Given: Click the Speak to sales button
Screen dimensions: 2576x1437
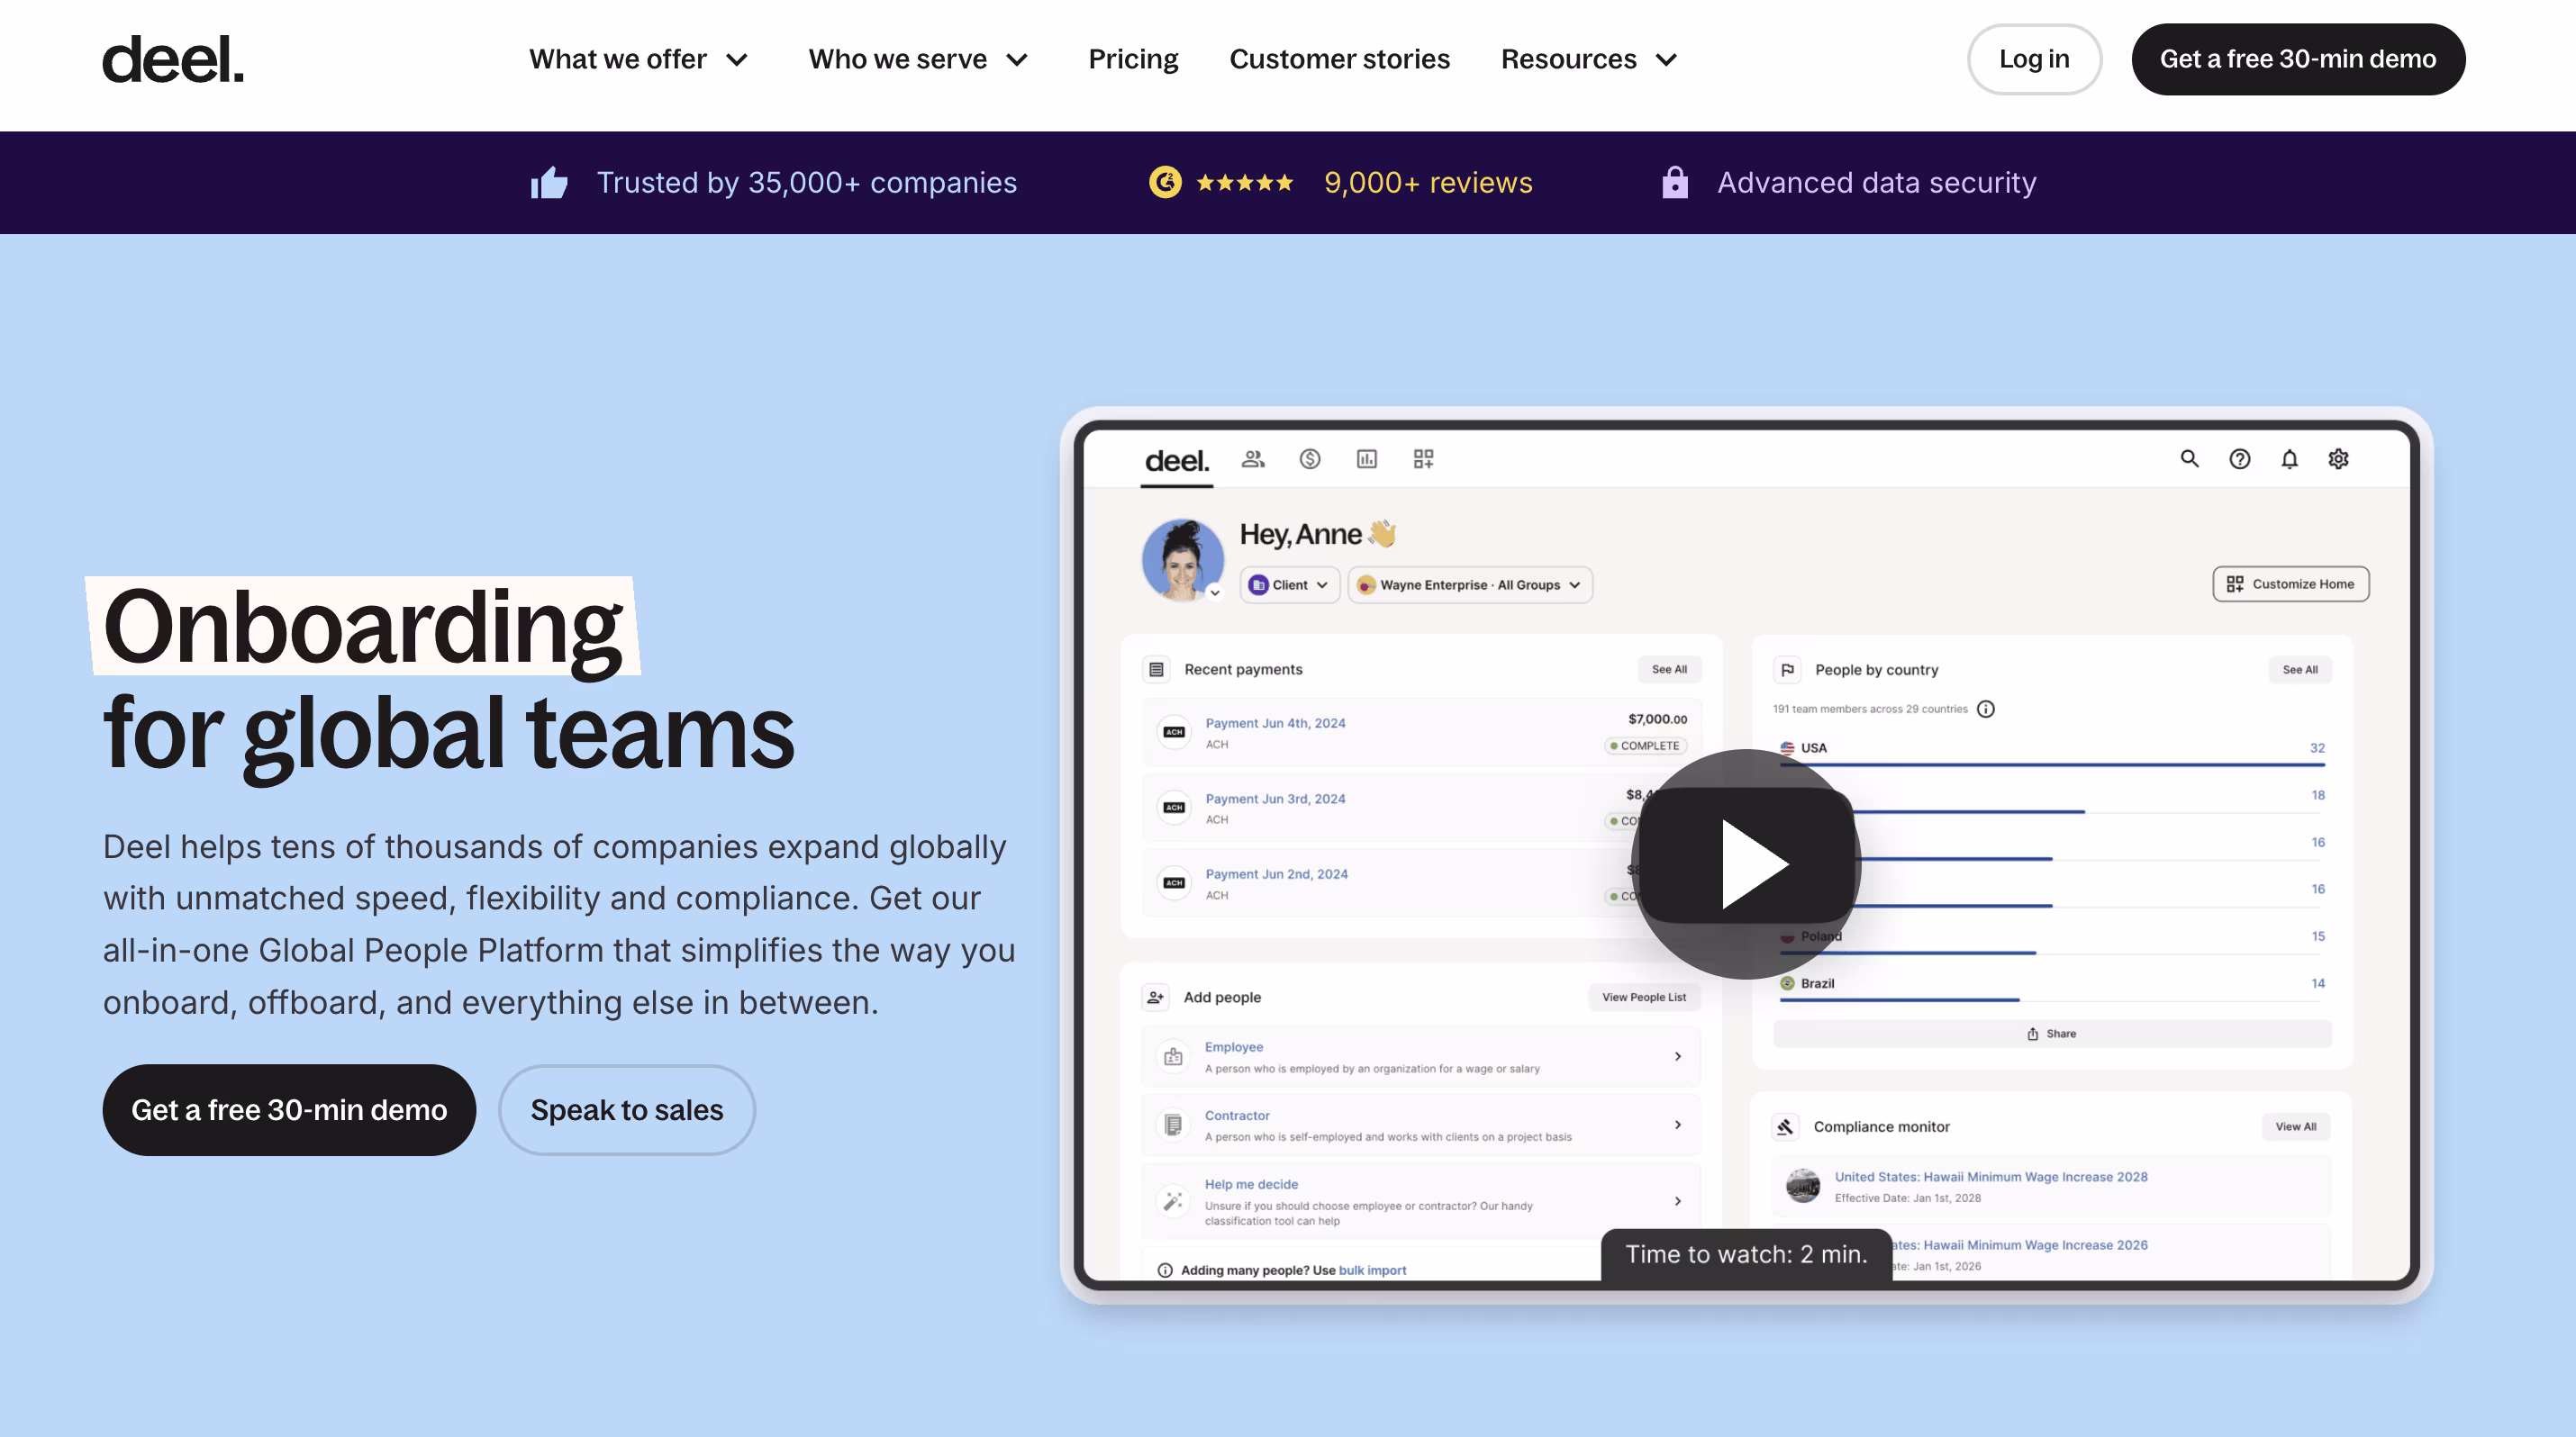Looking at the screenshot, I should click(627, 1109).
